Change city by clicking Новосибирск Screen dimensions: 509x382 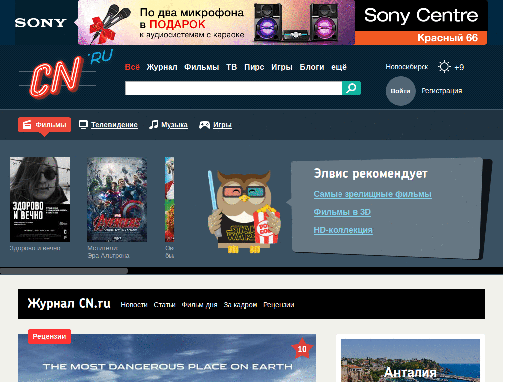407,67
